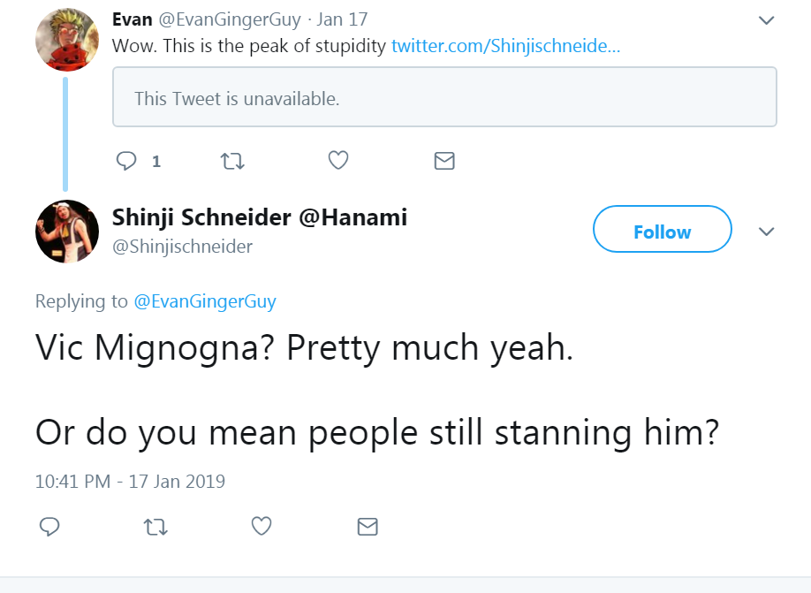Retweet Evan's tweet

coord(232,161)
